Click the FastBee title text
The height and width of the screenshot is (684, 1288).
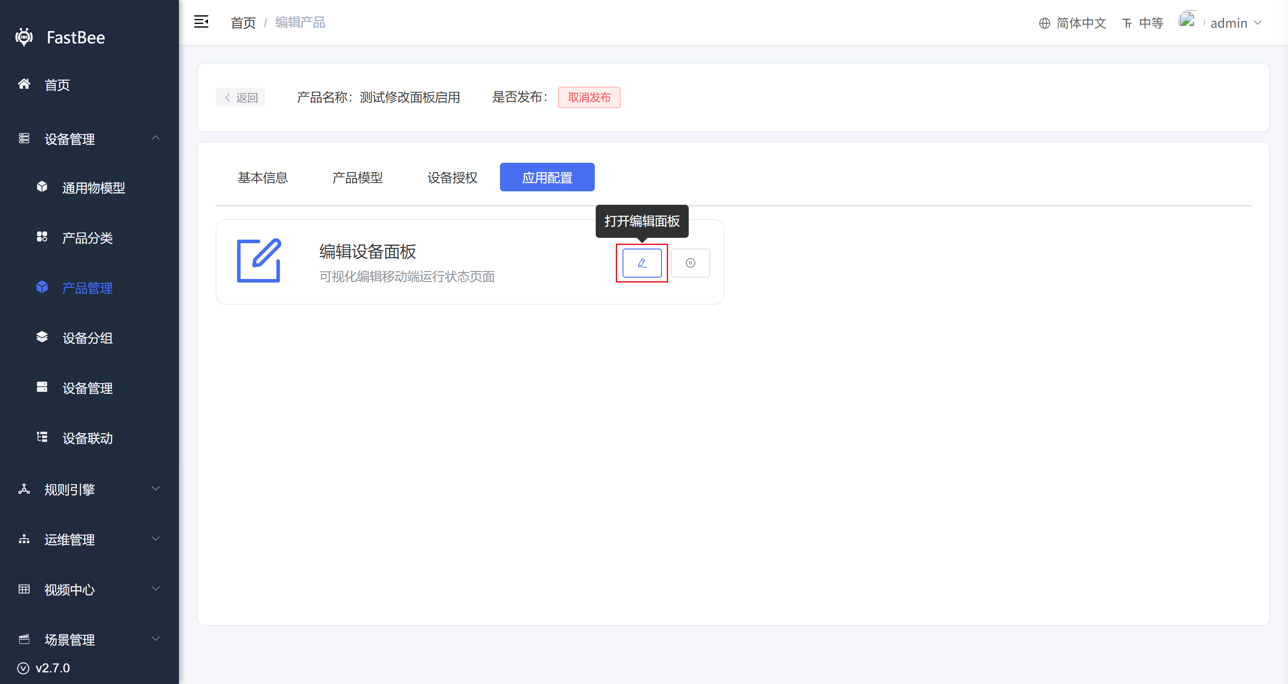(76, 38)
